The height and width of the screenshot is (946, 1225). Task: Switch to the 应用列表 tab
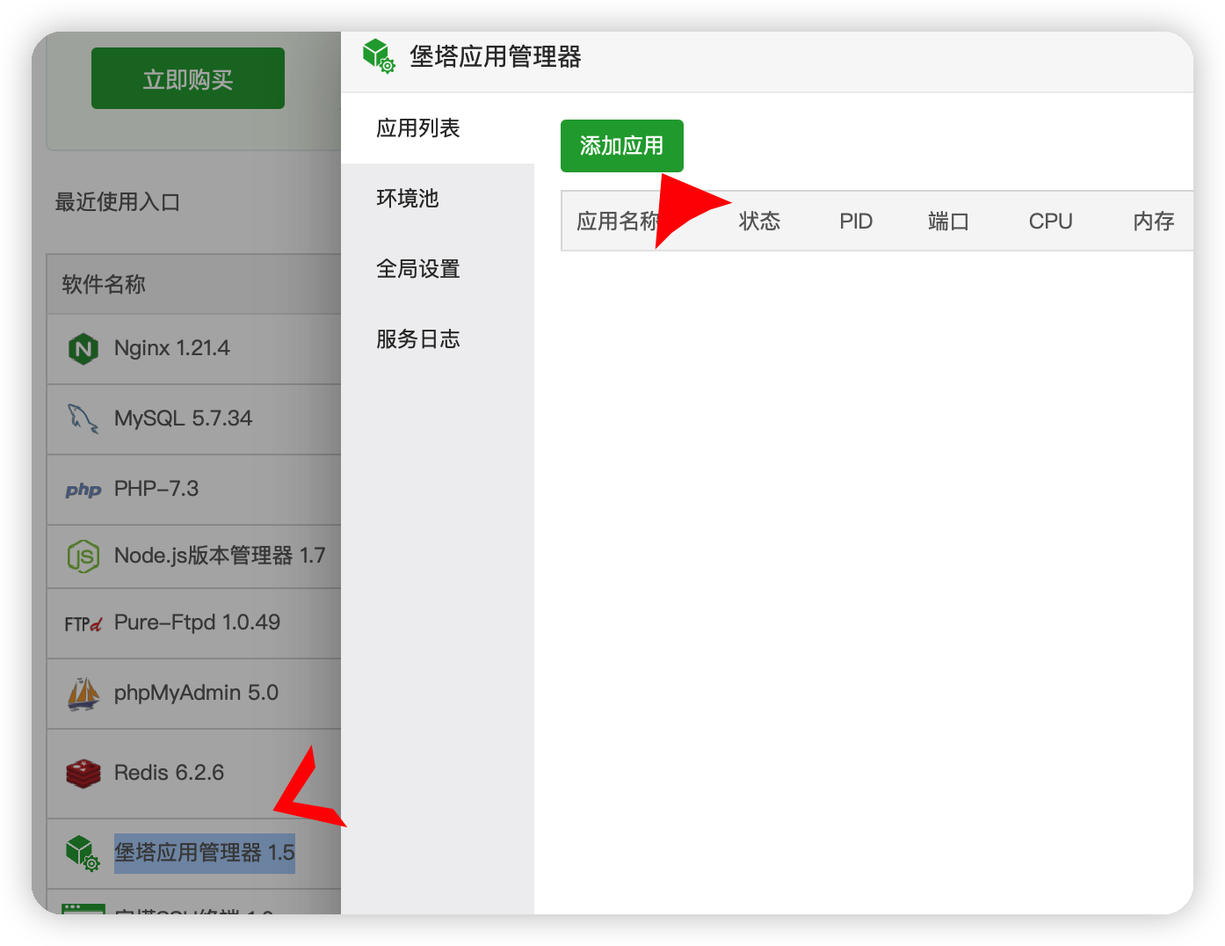pos(438,128)
